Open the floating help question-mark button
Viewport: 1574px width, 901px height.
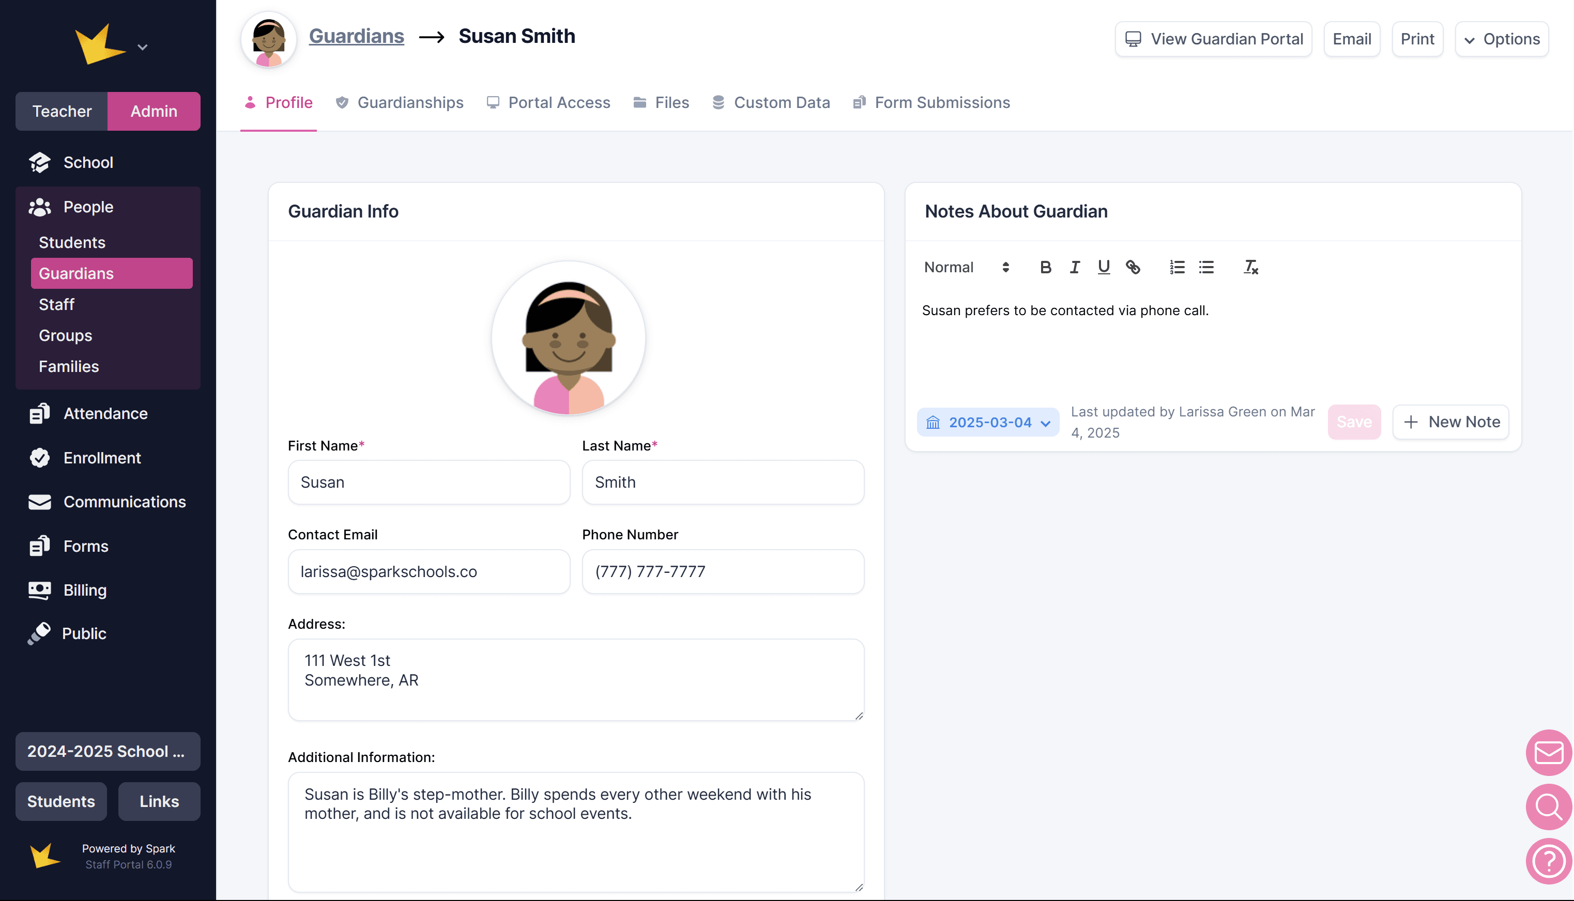(1549, 861)
